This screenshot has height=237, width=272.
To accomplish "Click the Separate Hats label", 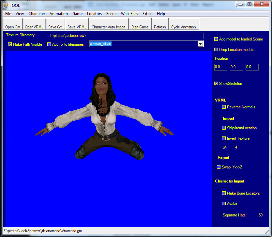I will click(234, 215).
